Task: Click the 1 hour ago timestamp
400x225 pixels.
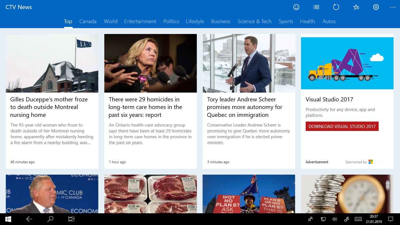Action: point(117,162)
